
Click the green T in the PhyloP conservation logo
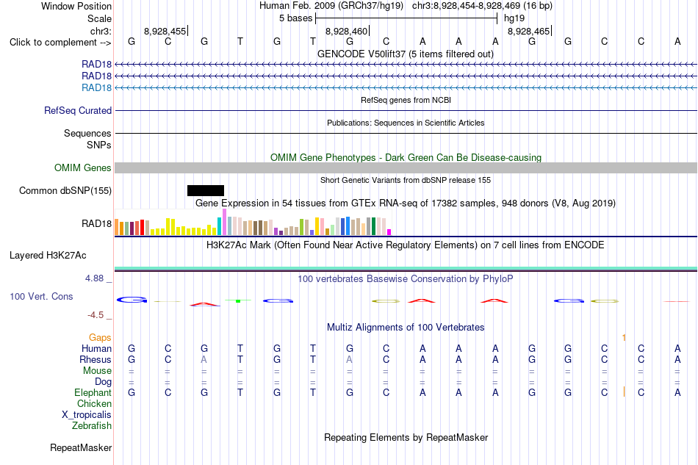pos(238,300)
